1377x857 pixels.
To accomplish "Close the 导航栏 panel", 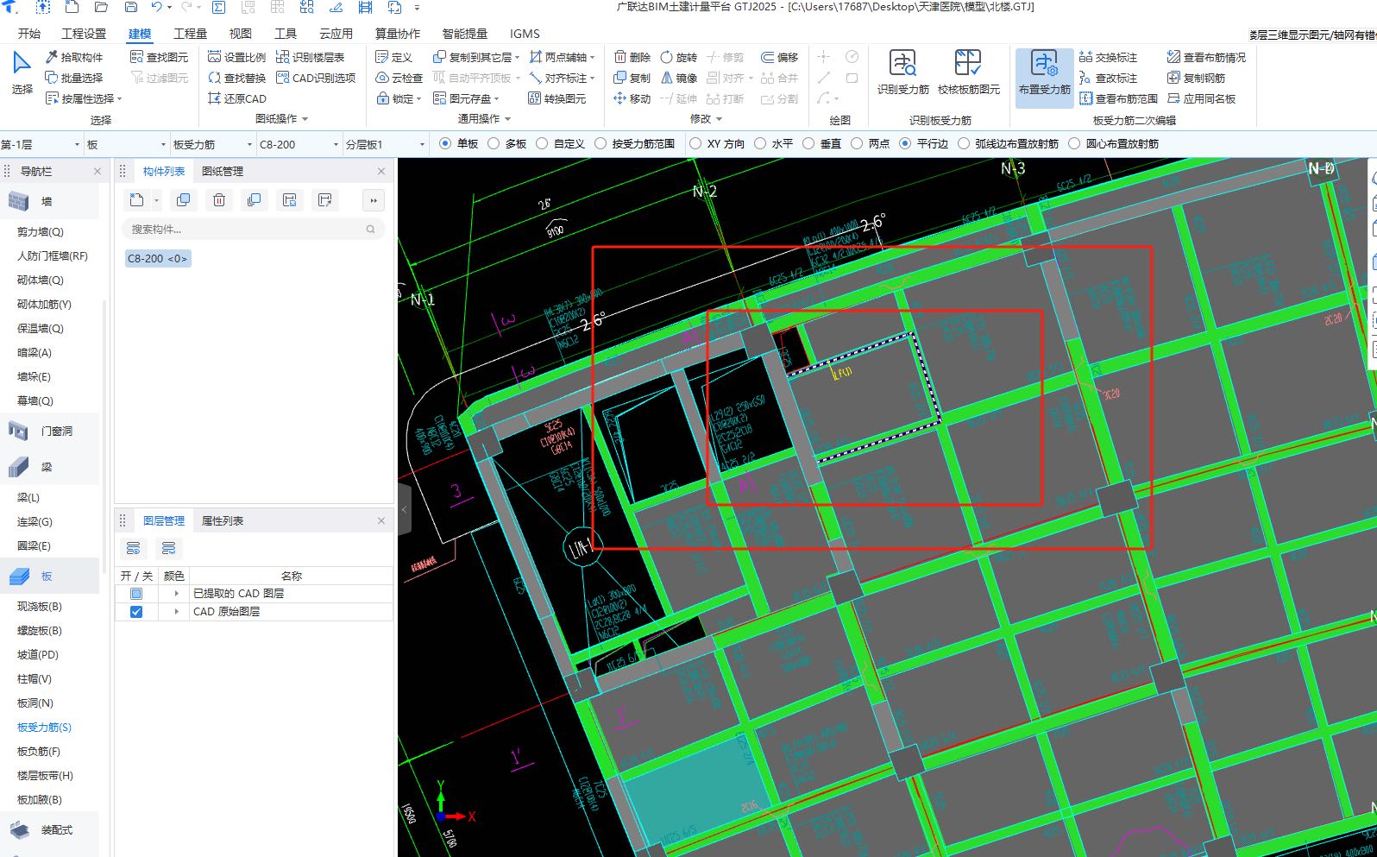I will pyautogui.click(x=97, y=171).
